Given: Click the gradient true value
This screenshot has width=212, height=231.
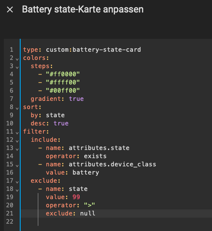Looking at the screenshot, I should click(x=76, y=99).
